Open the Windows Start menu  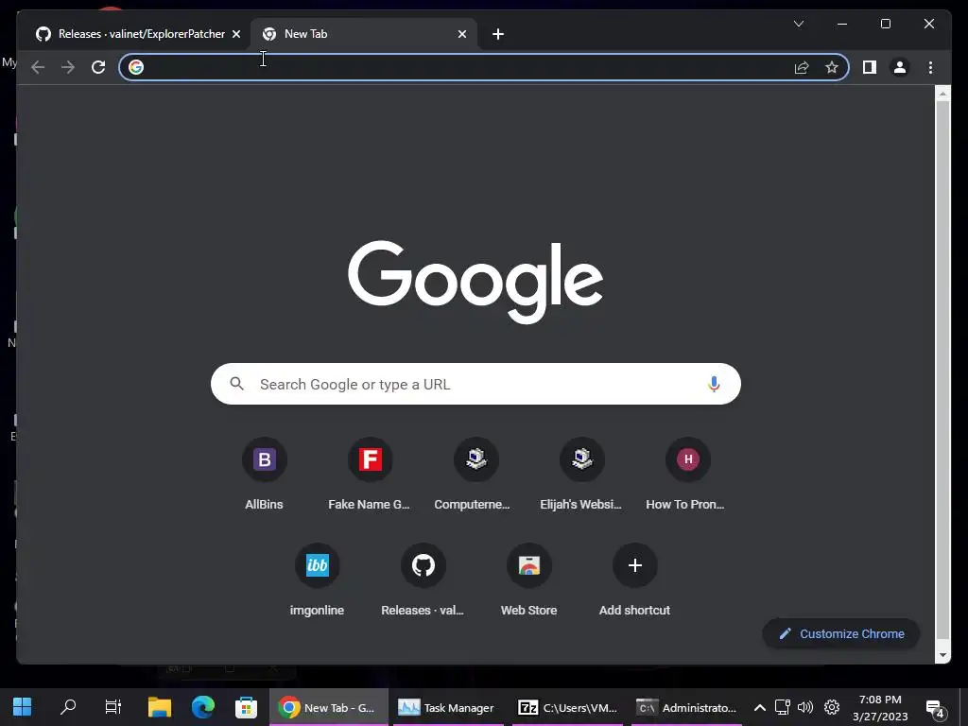23,707
